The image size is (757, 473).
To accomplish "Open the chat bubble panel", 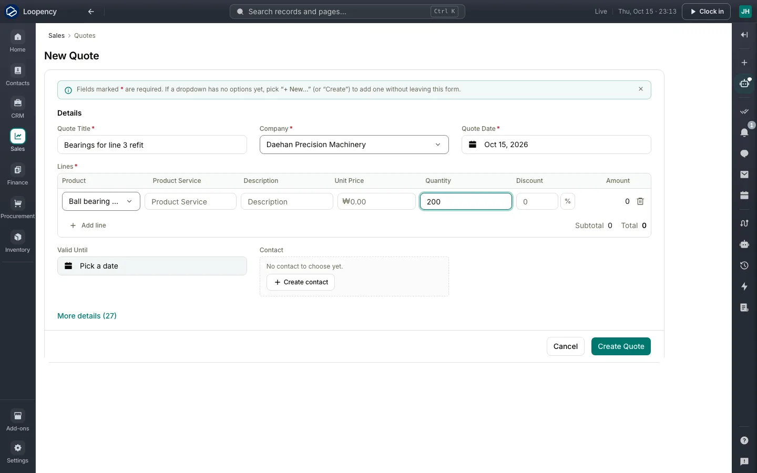I will point(744,153).
